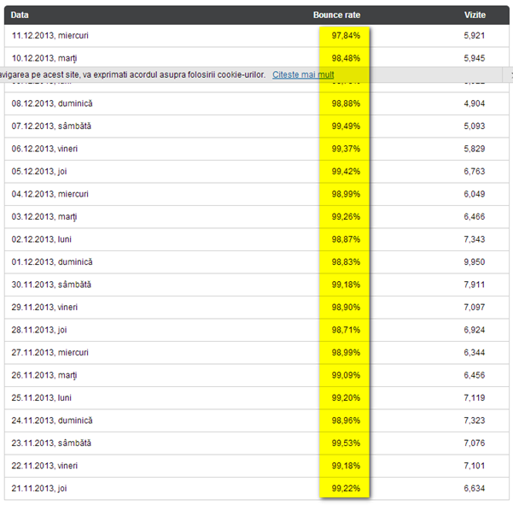Viewport: 513px width, 505px height.
Task: Click the 08.12.2013, duminică row date
Action: pyautogui.click(x=52, y=103)
